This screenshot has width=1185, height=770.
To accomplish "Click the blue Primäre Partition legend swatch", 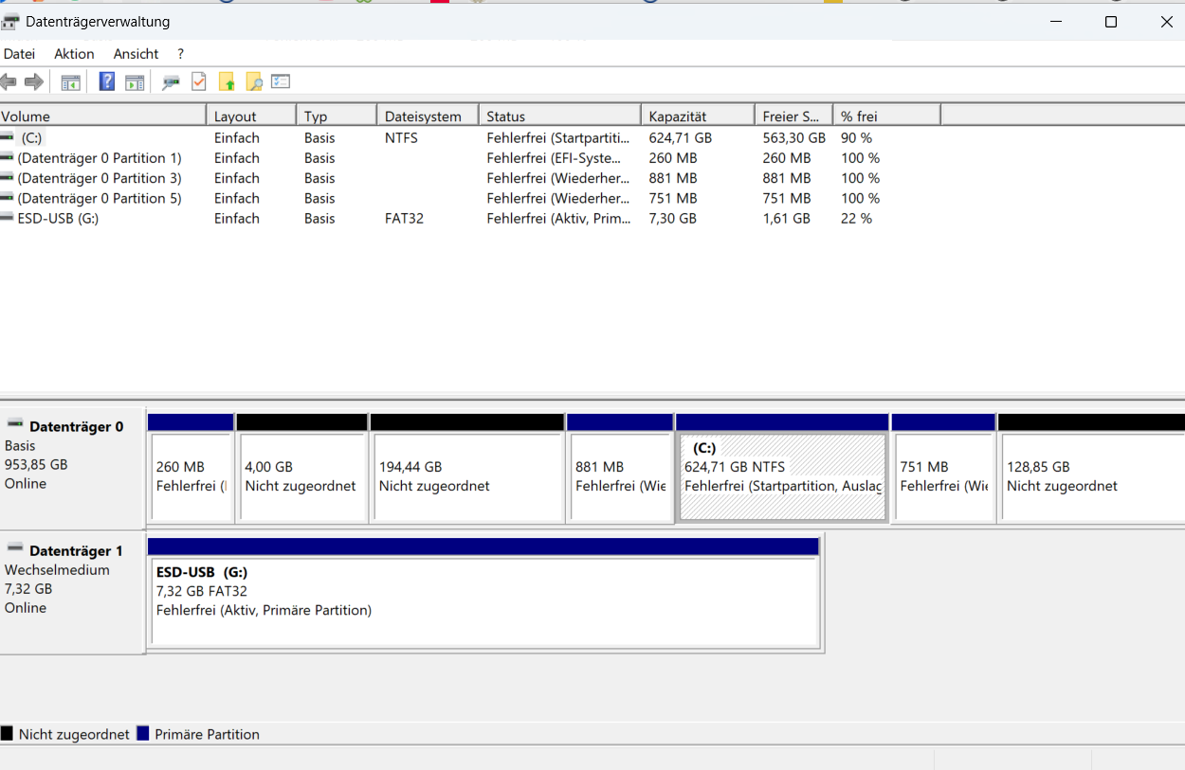I will point(143,734).
